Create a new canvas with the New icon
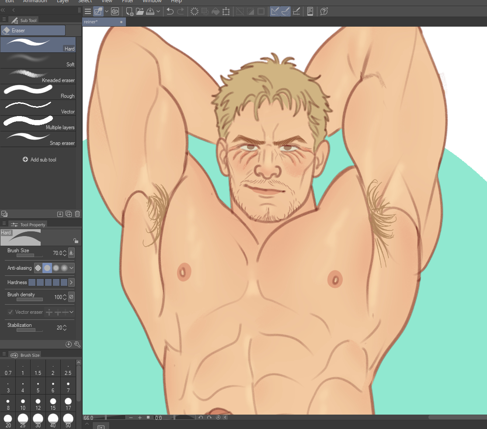487x429 pixels. coord(129,11)
